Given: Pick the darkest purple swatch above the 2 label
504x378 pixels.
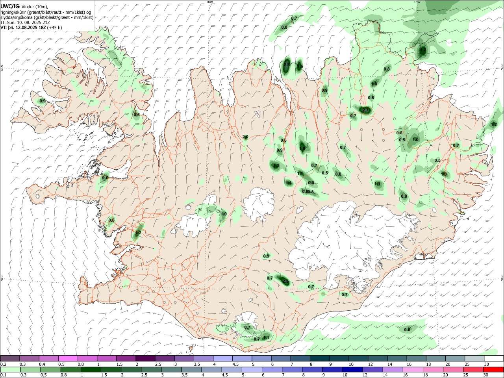Looking at the screenshot, I should (145, 359).
